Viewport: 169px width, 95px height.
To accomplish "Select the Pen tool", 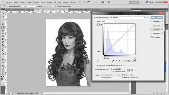I will pyautogui.click(x=3, y=54).
